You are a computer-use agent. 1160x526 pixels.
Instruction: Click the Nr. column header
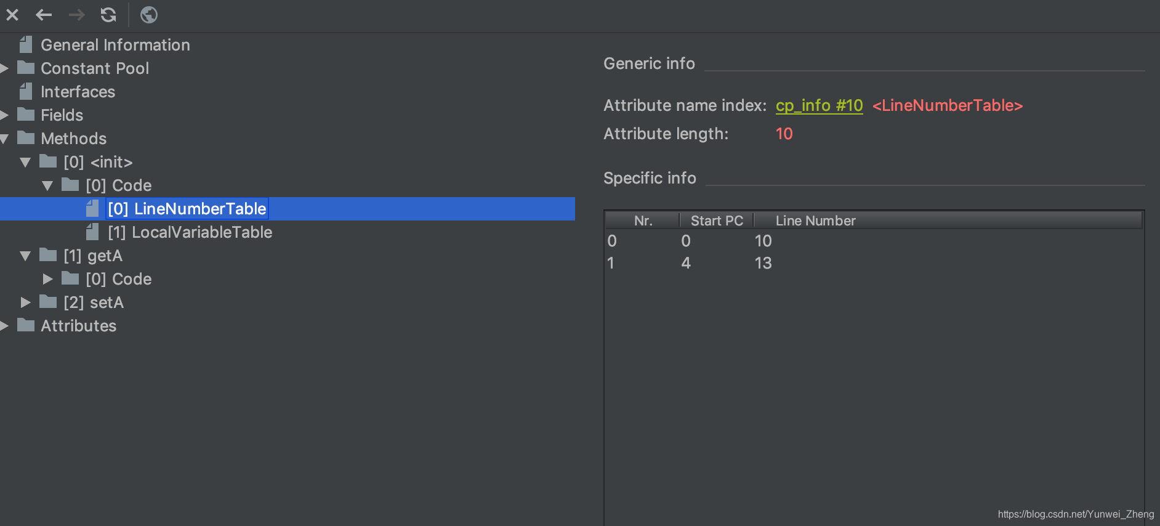643,221
